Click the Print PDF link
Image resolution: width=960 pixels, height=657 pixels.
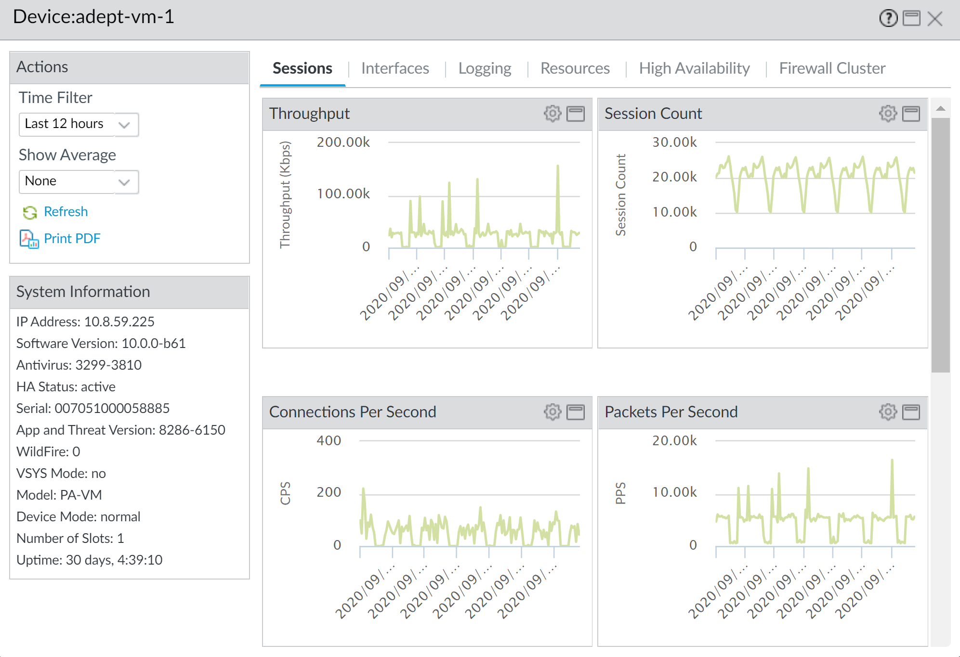[72, 239]
